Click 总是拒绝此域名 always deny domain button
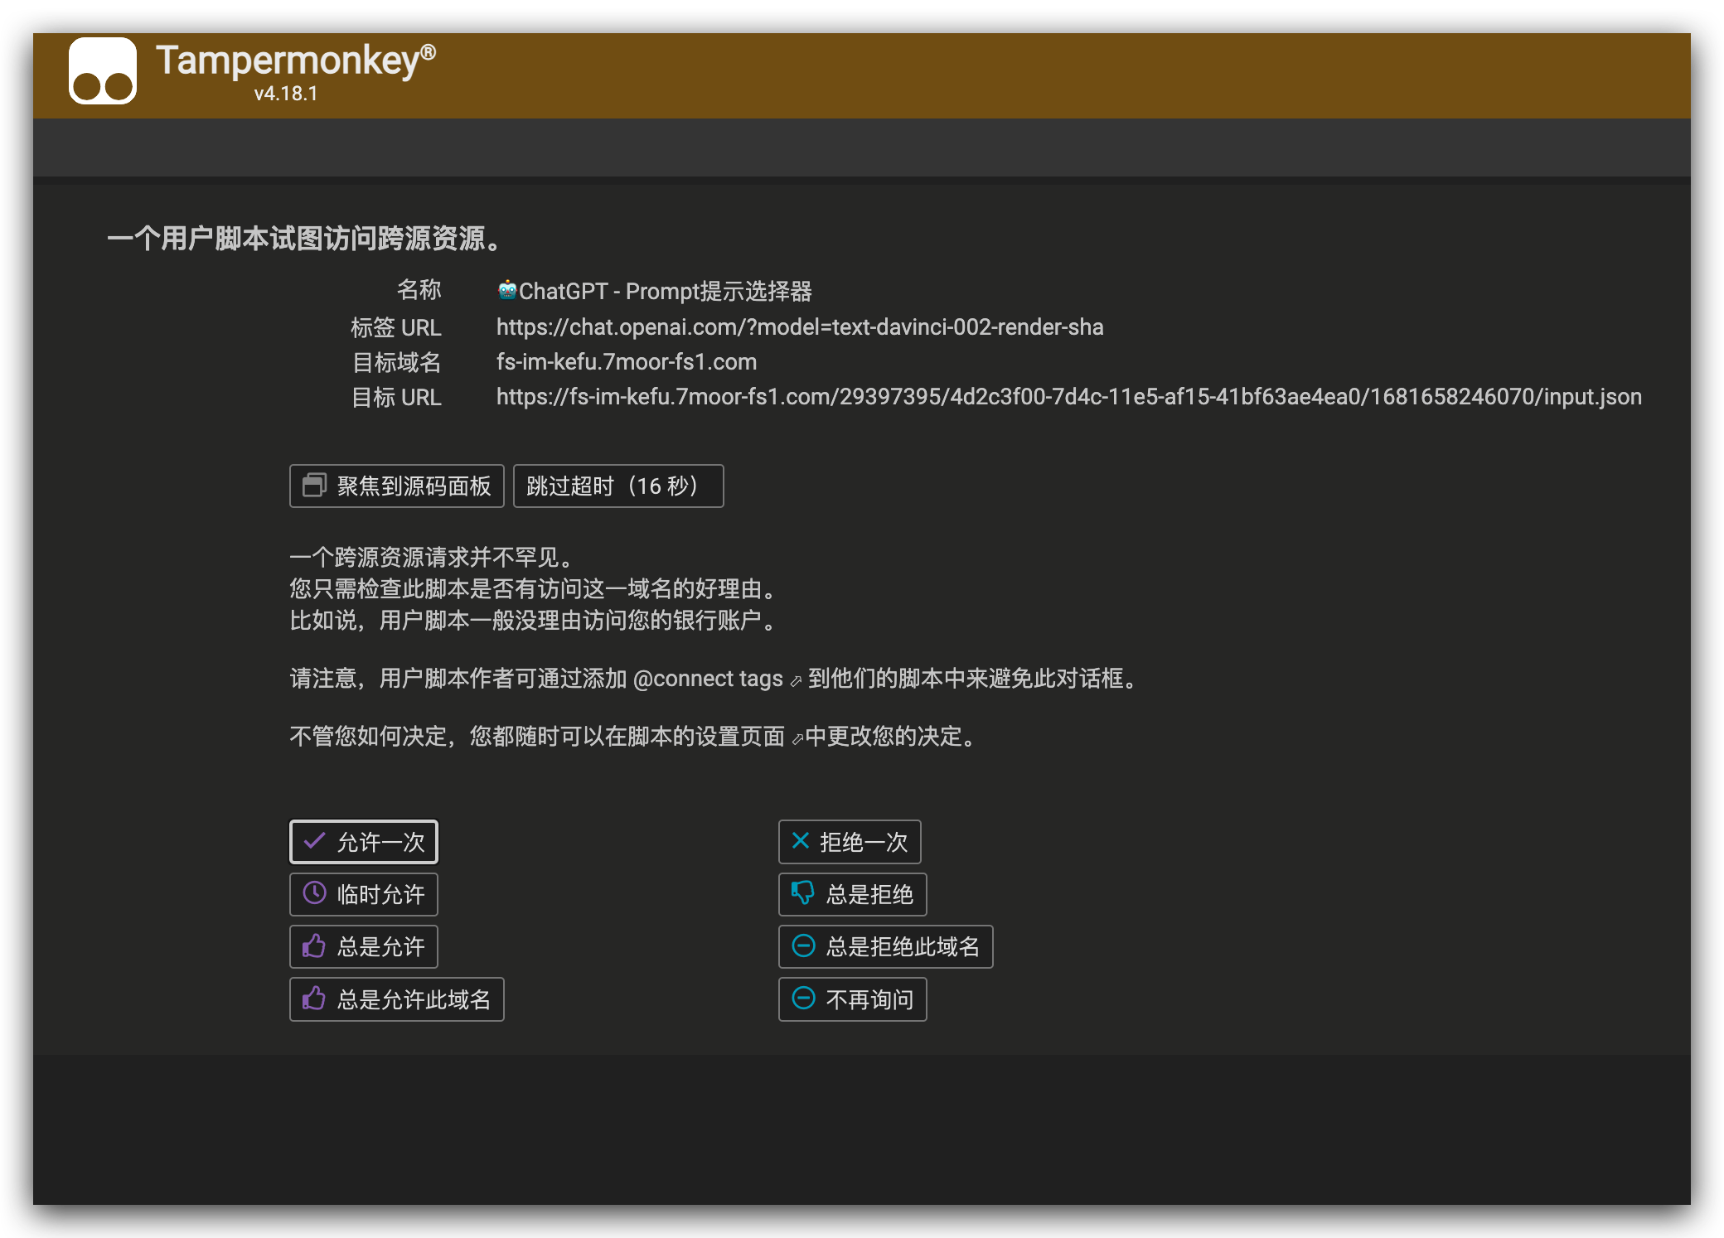 (886, 946)
